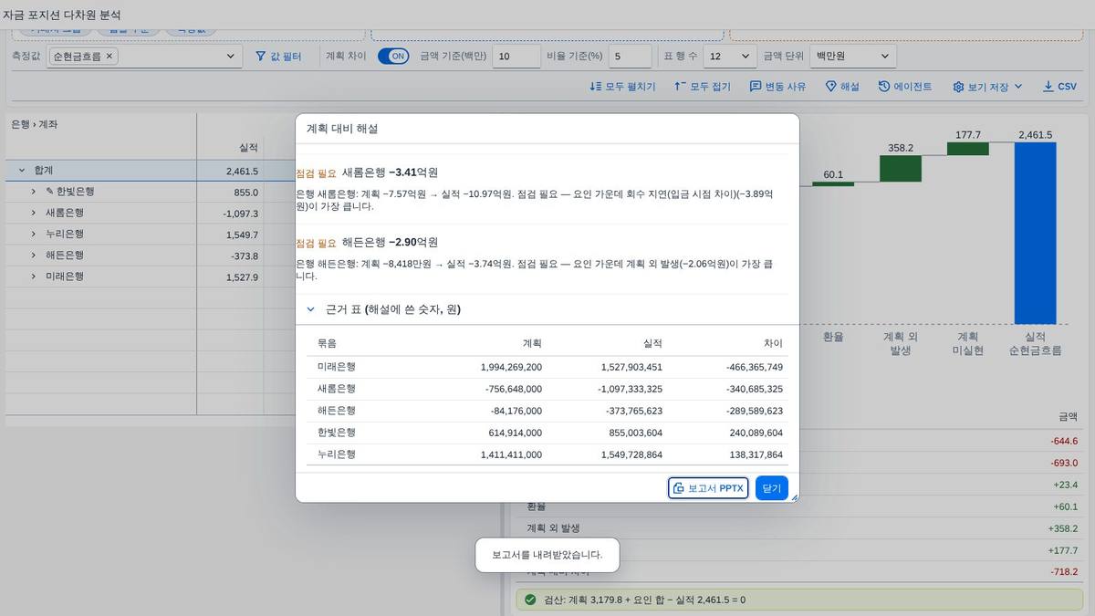Click the 환율 60.1 waterfall bar

[x=833, y=184]
